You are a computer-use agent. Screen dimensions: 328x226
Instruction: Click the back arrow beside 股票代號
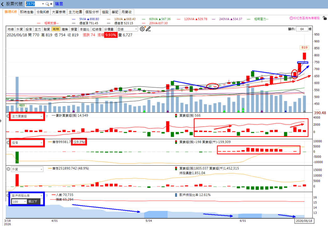2,4
